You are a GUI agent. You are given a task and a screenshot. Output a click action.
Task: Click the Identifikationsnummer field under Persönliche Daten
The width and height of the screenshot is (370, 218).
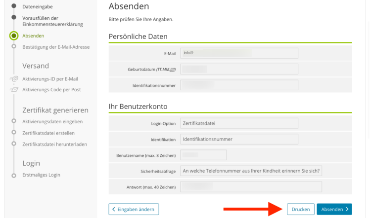coord(239,85)
